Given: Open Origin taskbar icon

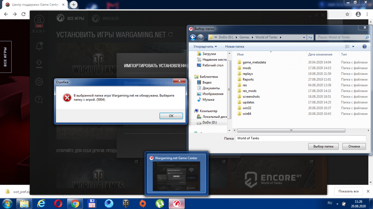Looking at the screenshot, I should [143, 203].
